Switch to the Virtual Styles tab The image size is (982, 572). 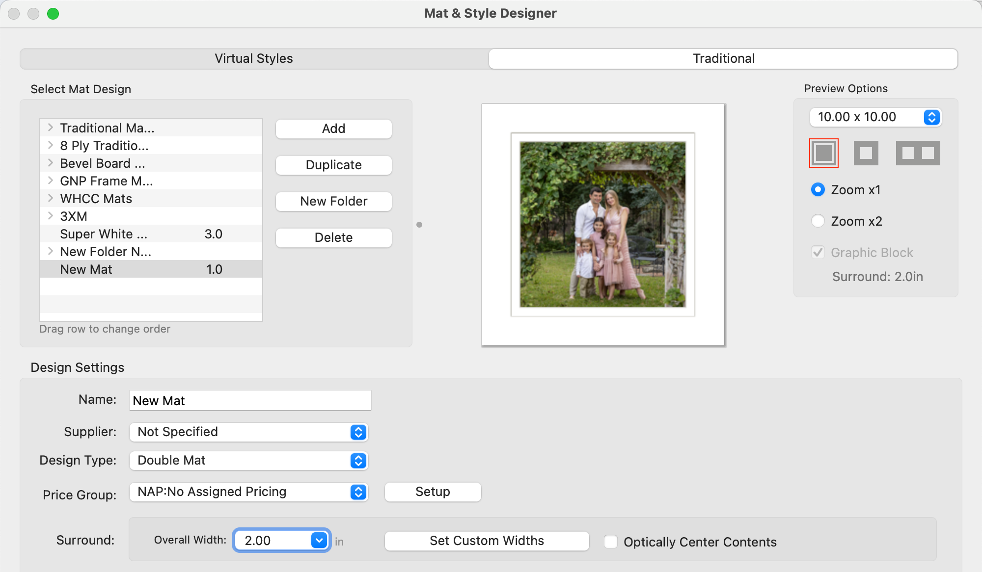[x=254, y=58]
